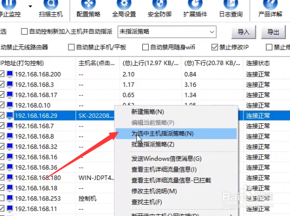Click the computer icon of 192.168.168.29
The image size is (290, 216).
(10, 116)
